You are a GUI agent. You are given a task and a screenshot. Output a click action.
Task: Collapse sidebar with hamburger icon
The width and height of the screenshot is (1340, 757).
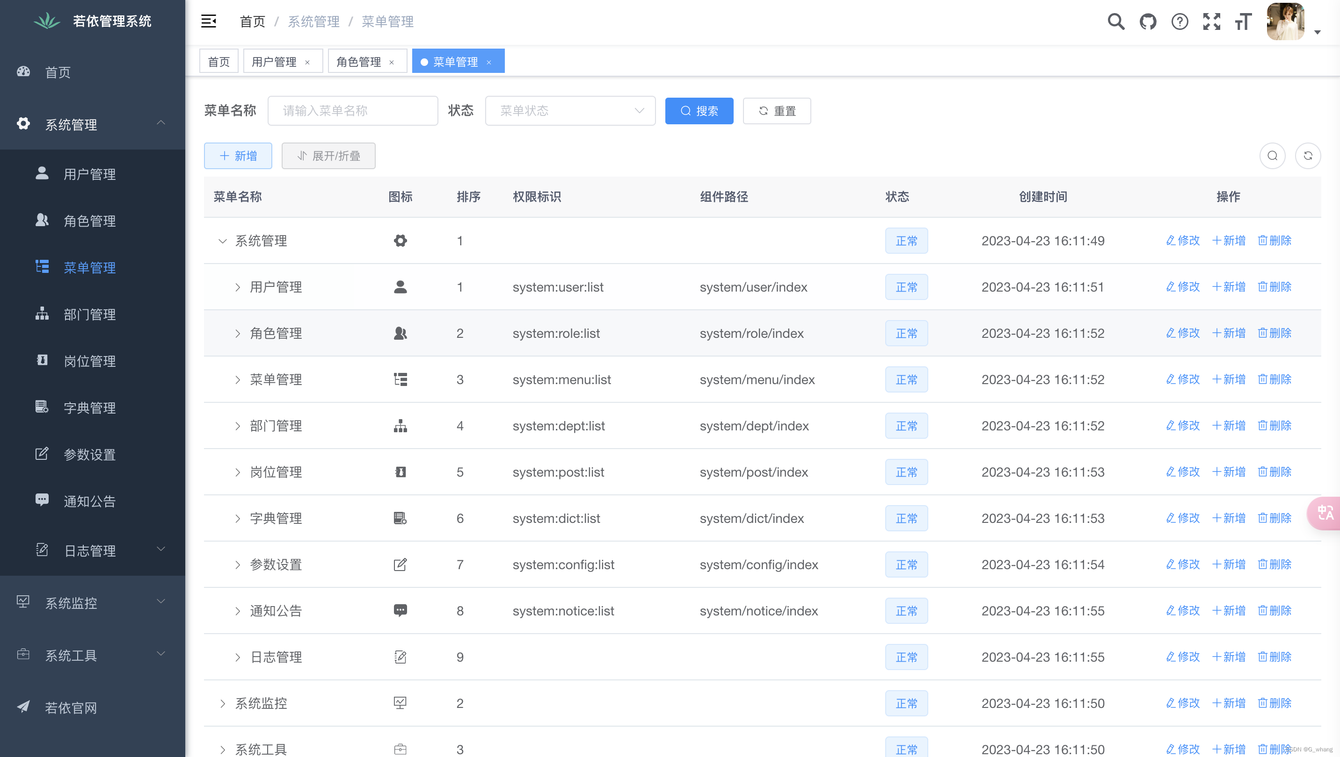(209, 21)
